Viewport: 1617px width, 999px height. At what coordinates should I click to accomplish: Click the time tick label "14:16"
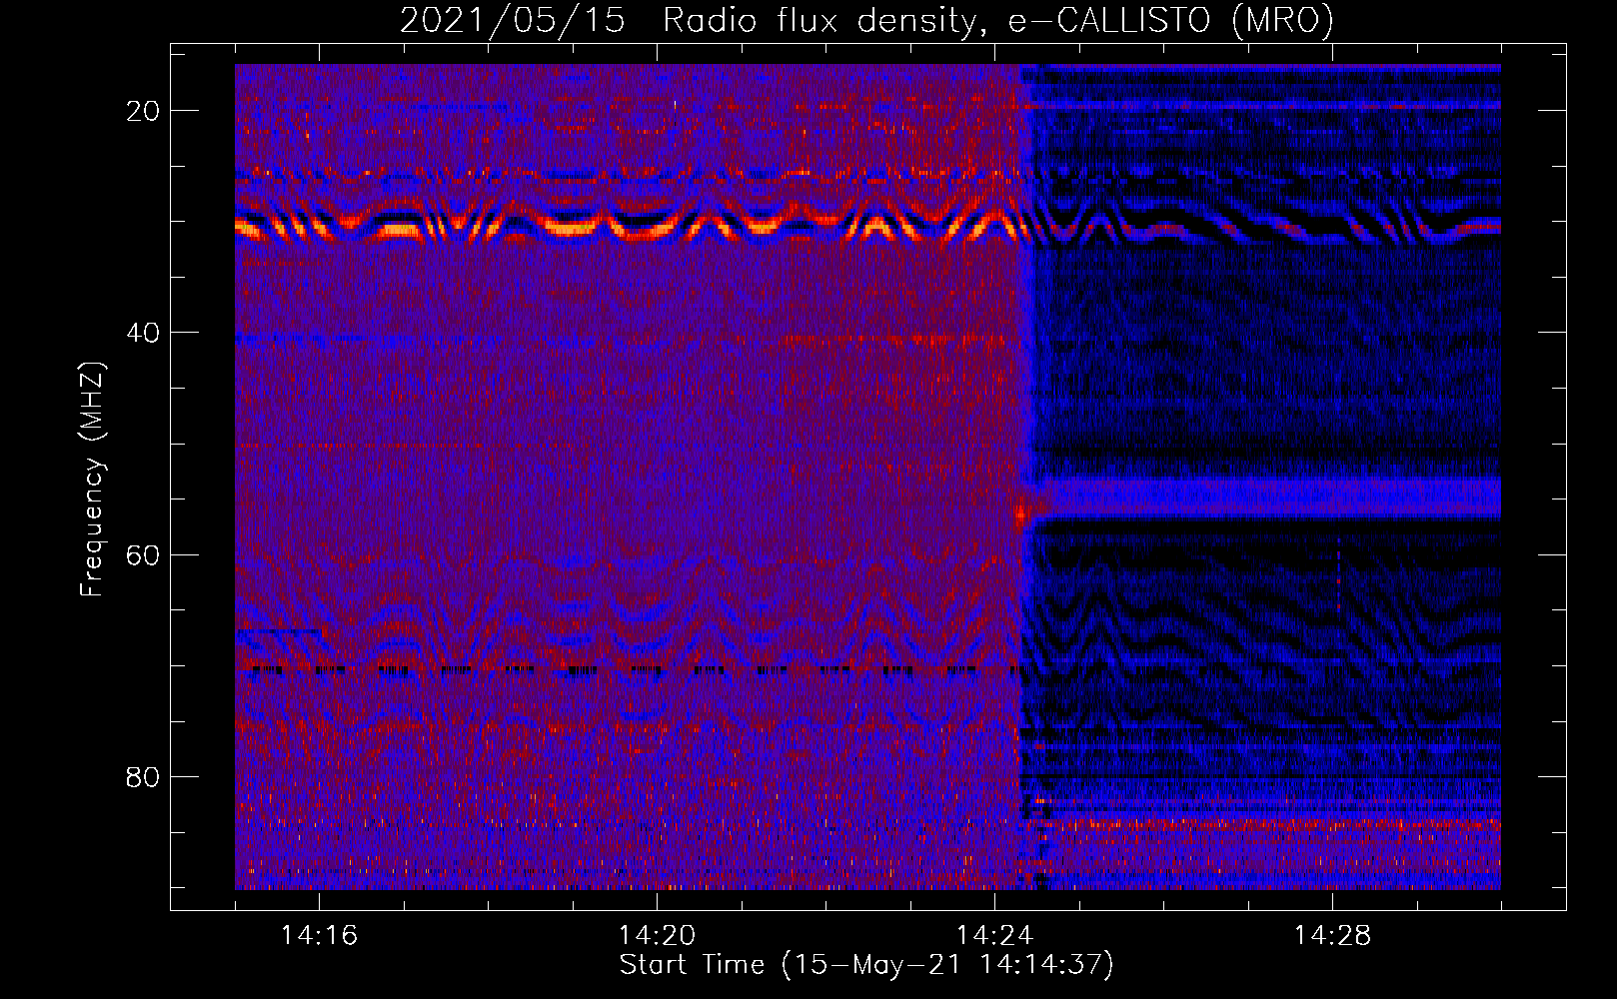[x=319, y=935]
